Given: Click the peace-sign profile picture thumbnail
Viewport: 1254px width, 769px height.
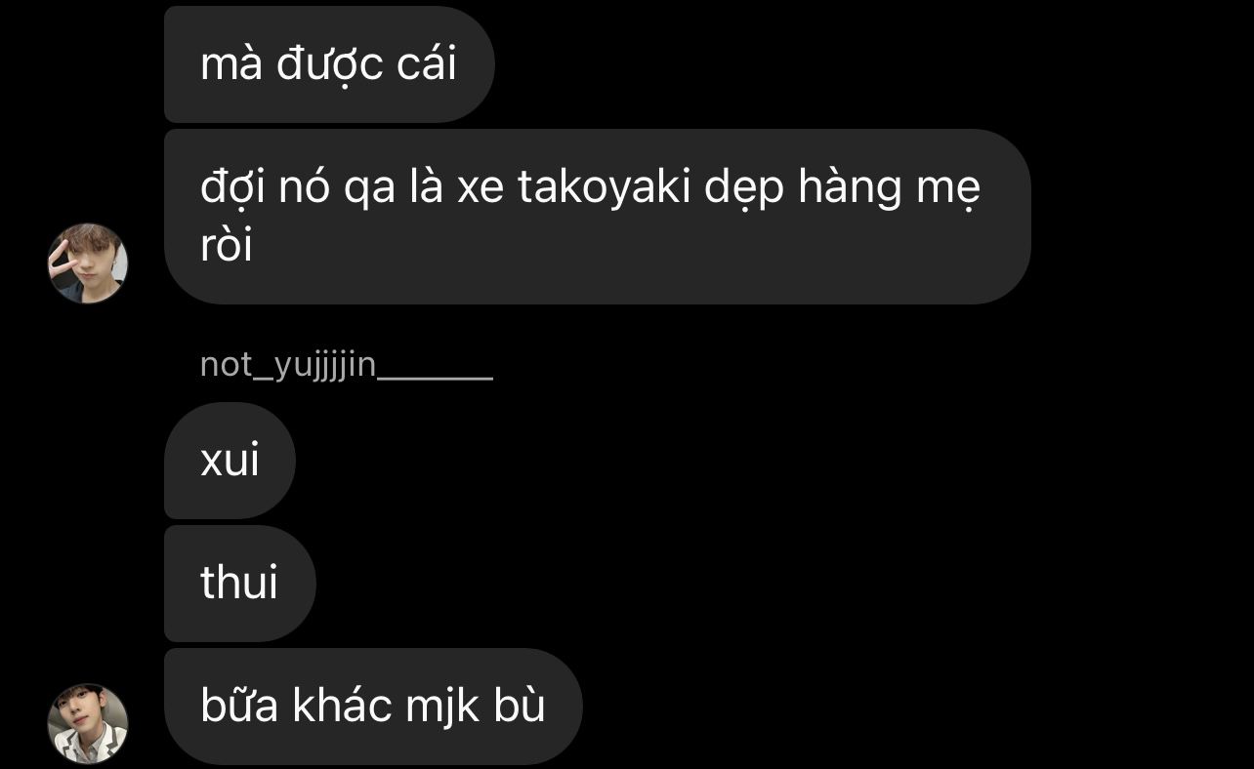Looking at the screenshot, I should (x=88, y=263).
